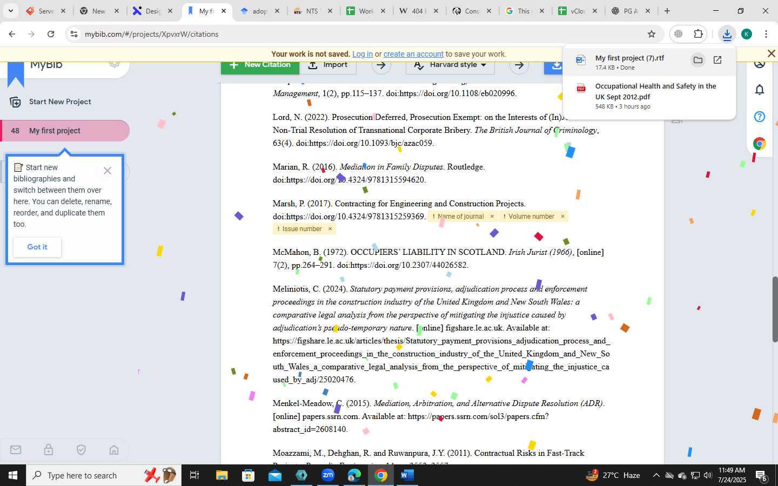Select My first project in sidebar
The width and height of the screenshot is (778, 486).
pos(65,131)
